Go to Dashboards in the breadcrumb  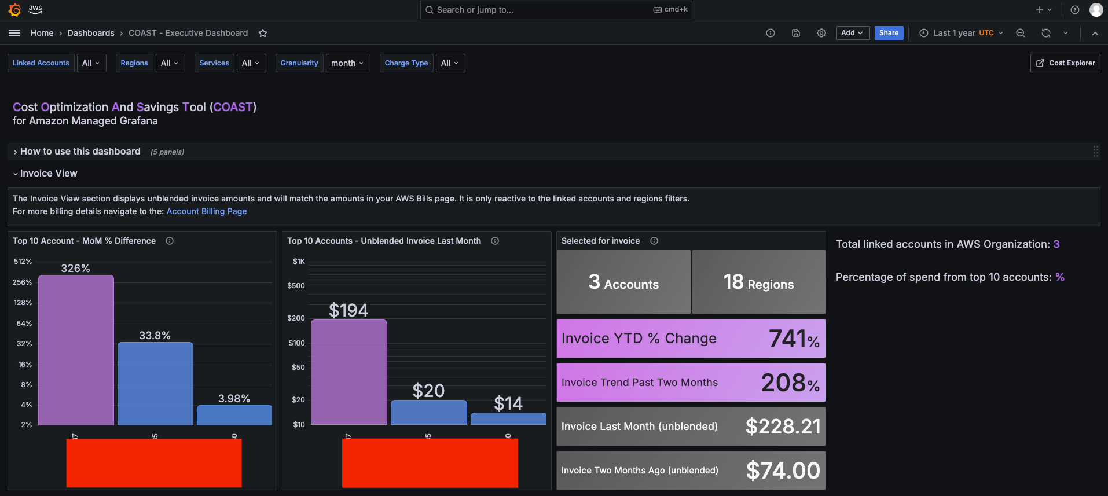coord(91,33)
